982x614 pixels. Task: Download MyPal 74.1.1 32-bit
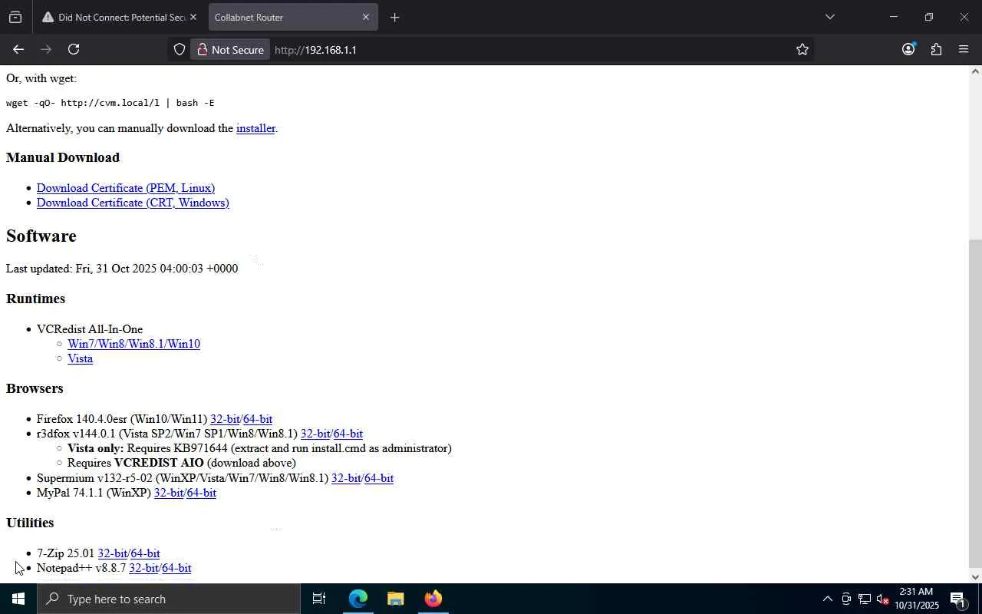(x=169, y=493)
